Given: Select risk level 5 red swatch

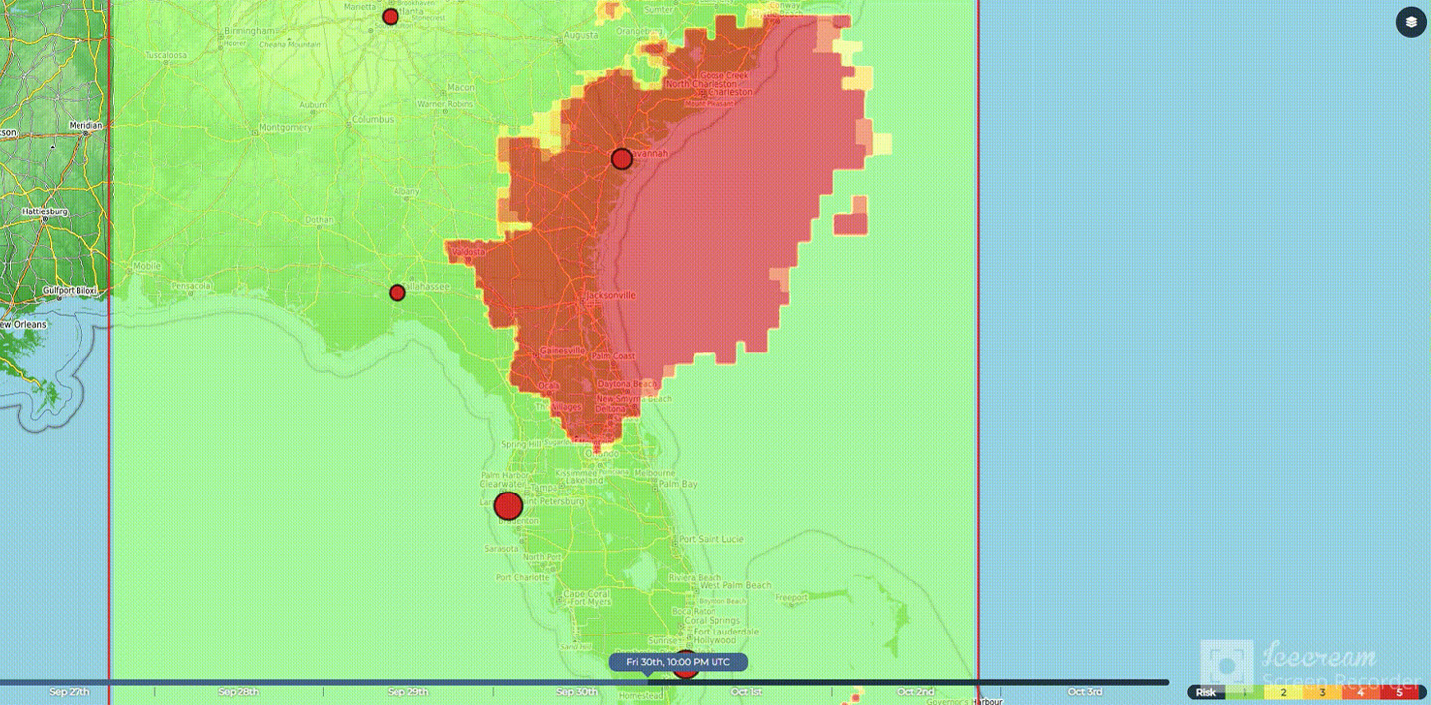Looking at the screenshot, I should 1399,692.
